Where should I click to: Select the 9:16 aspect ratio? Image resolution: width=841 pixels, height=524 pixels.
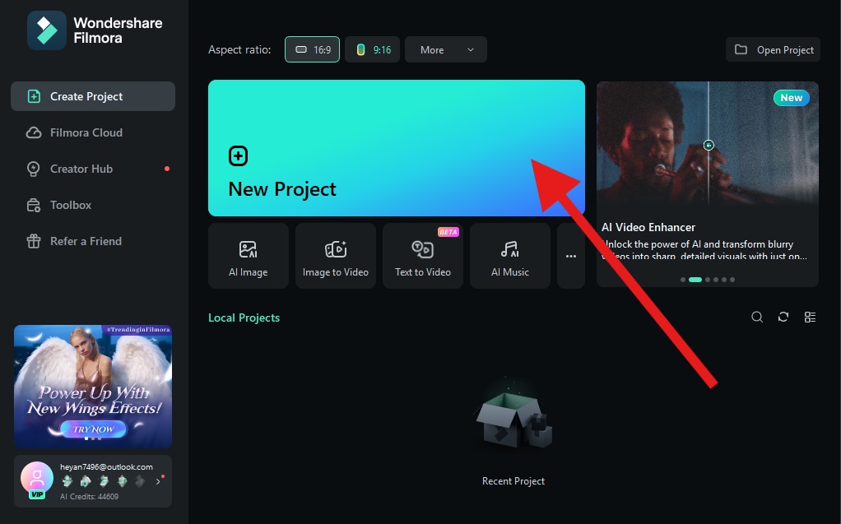372,49
